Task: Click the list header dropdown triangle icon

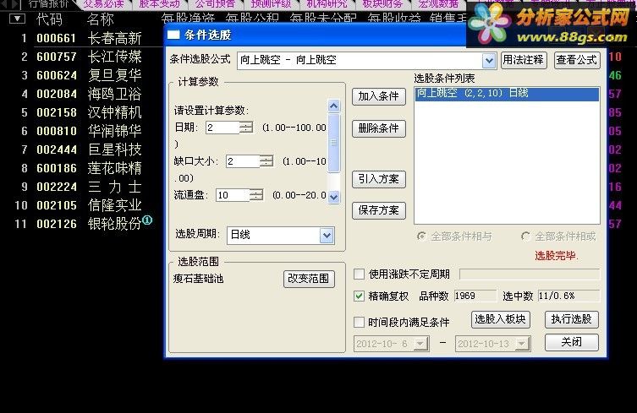Action: pyautogui.click(x=17, y=19)
